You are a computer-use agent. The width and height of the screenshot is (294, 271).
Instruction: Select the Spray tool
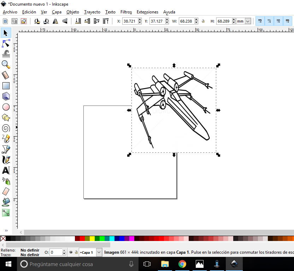[x=6, y=181]
